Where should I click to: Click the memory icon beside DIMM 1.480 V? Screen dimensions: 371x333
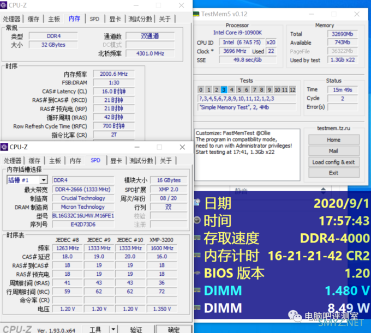(198, 290)
